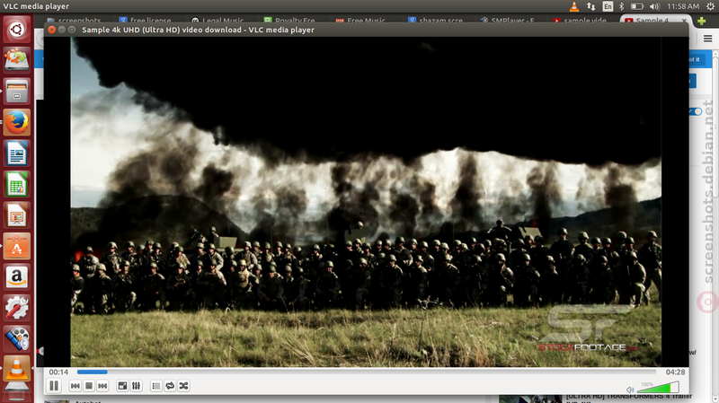Open LibreOffice Calc from launcher

point(16,185)
